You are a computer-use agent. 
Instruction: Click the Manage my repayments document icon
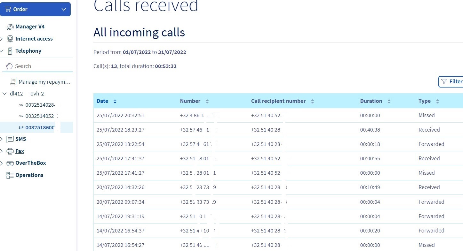13,82
